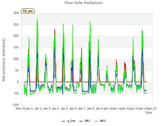The height and width of the screenshot is (126, 168).
Task: Click the Jan 15 tick label
Action: click(x=152, y=108)
